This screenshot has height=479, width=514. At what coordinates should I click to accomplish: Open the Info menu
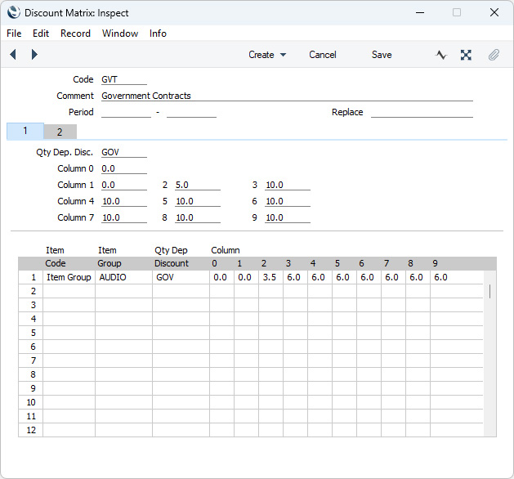tap(158, 34)
